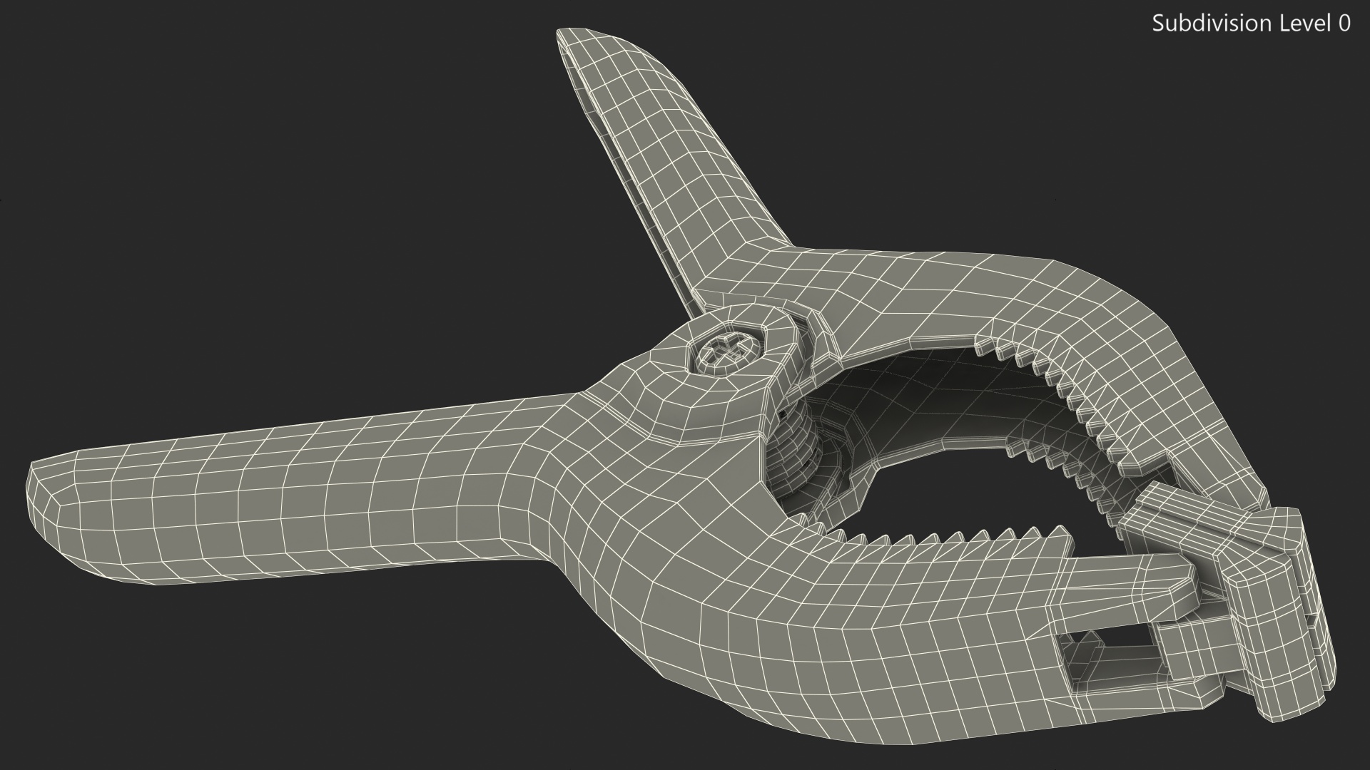The width and height of the screenshot is (1370, 770).
Task: Click the Phillips screw head on pivot
Action: point(729,351)
